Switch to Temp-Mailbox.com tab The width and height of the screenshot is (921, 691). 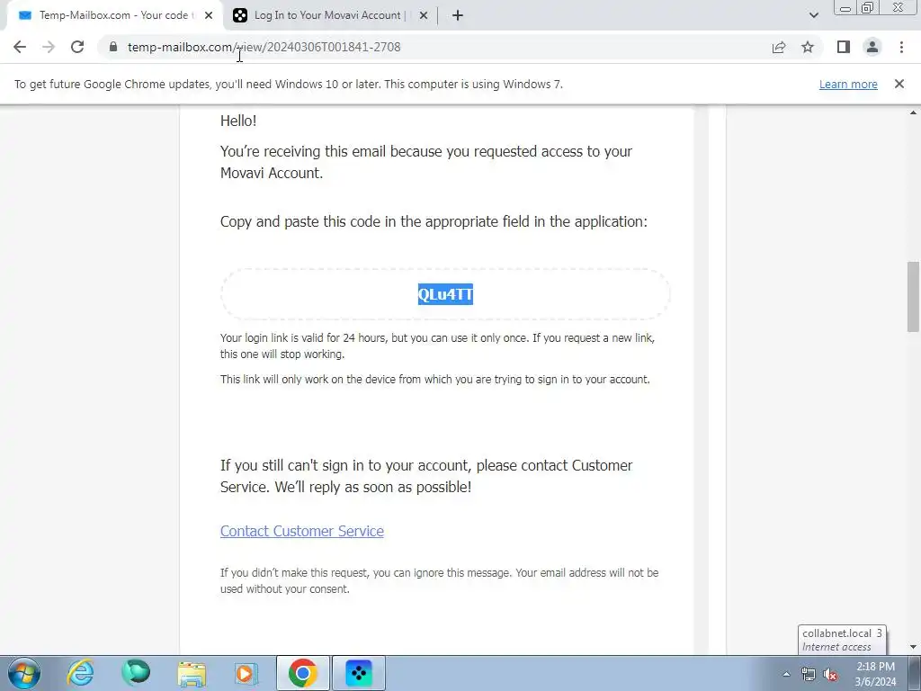114,15
